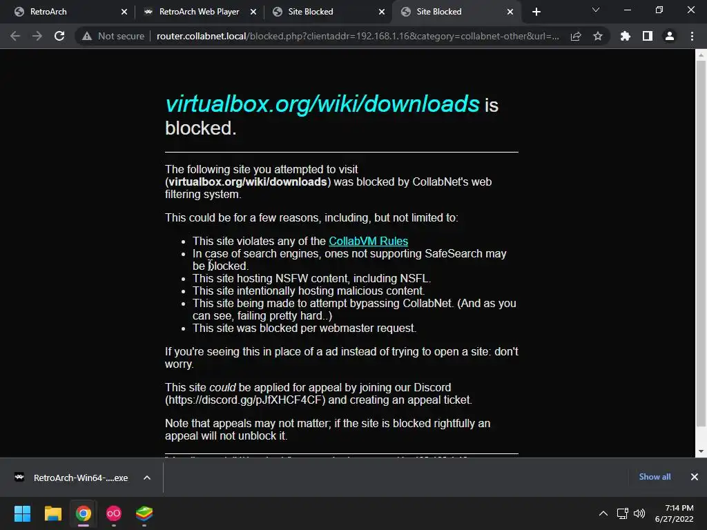The image size is (707, 530).
Task: Close the downloads bar
Action: point(695,477)
